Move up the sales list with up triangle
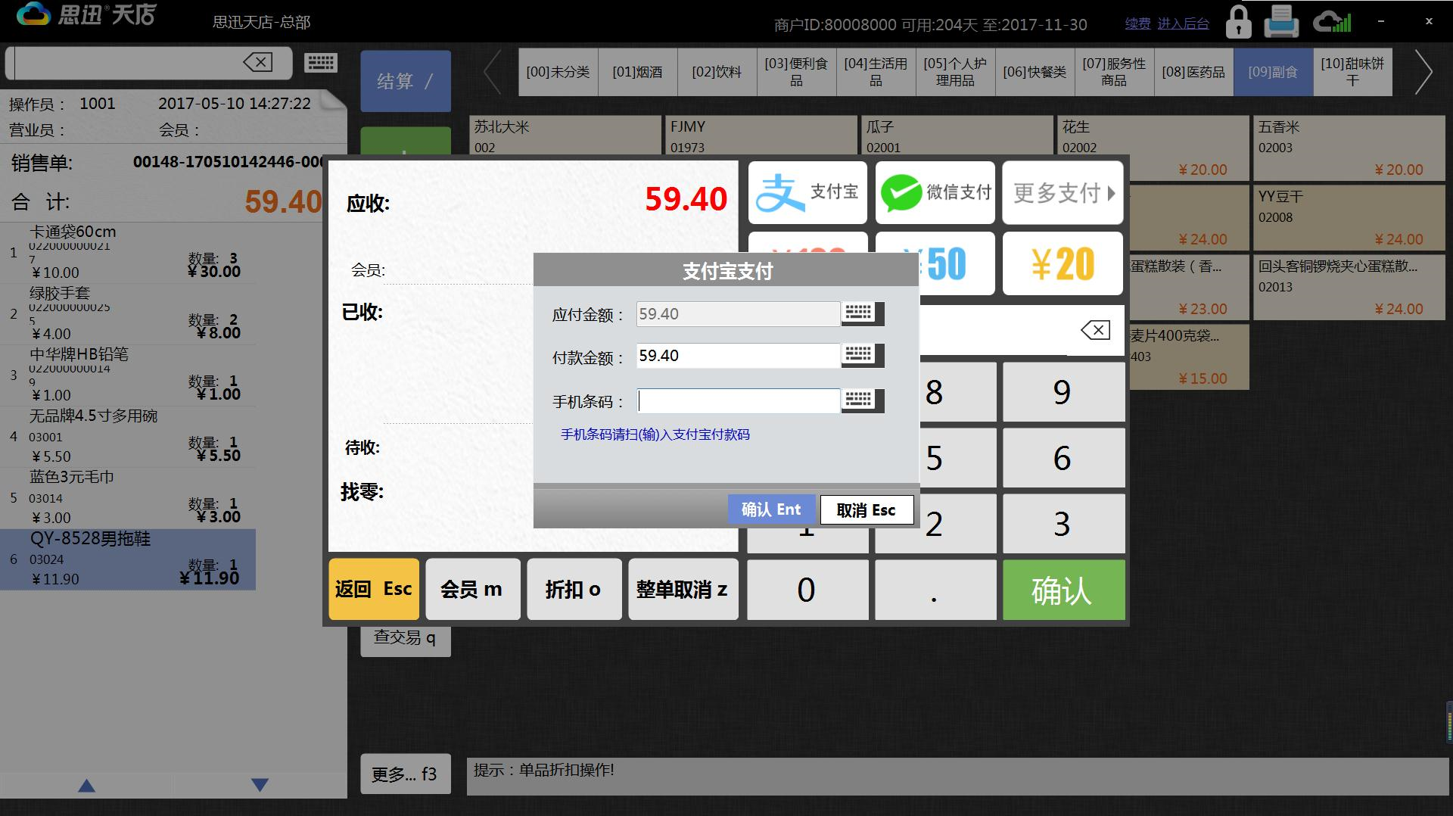The height and width of the screenshot is (816, 1453). pos(87,785)
